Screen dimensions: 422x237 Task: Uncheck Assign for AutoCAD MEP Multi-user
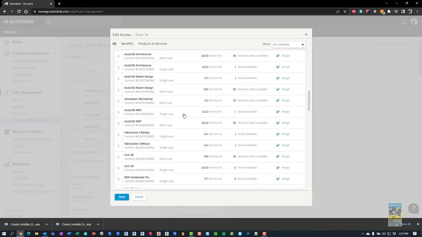(278, 123)
